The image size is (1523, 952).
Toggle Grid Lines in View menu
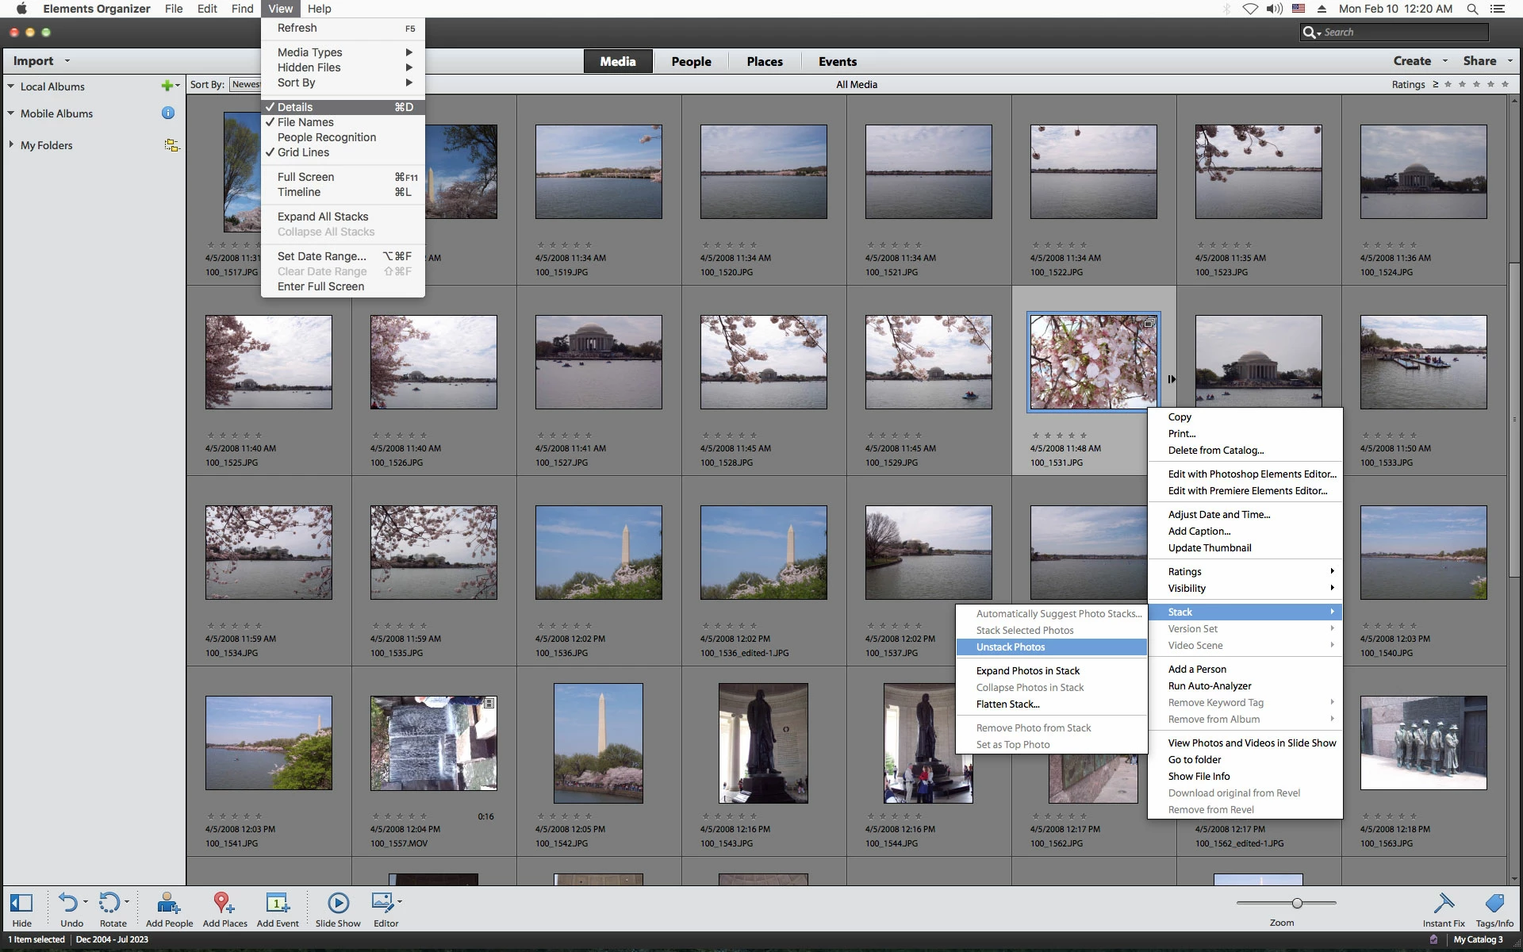tap(303, 152)
